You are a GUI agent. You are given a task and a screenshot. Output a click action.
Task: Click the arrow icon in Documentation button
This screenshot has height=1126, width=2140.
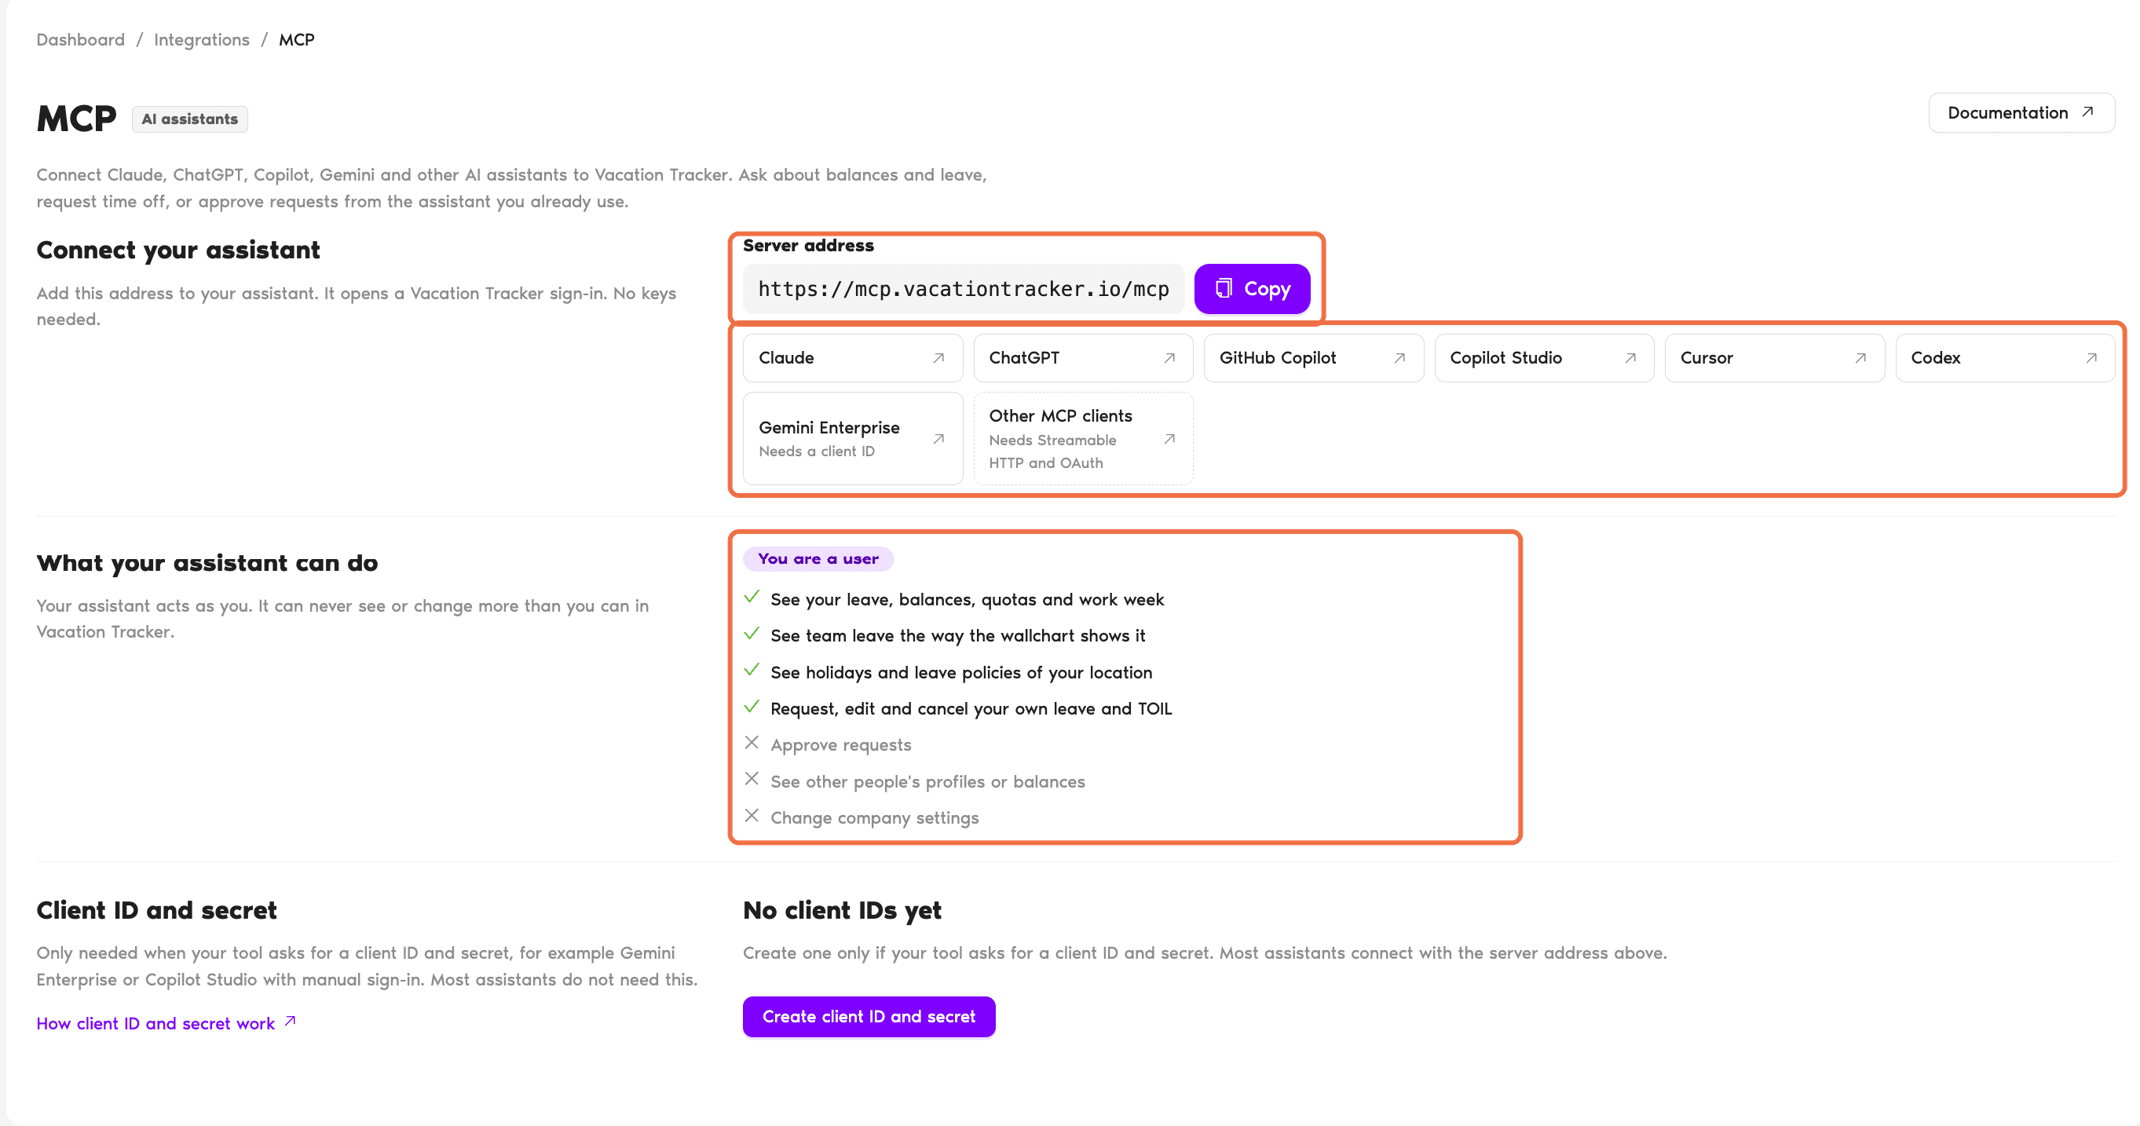click(2087, 112)
